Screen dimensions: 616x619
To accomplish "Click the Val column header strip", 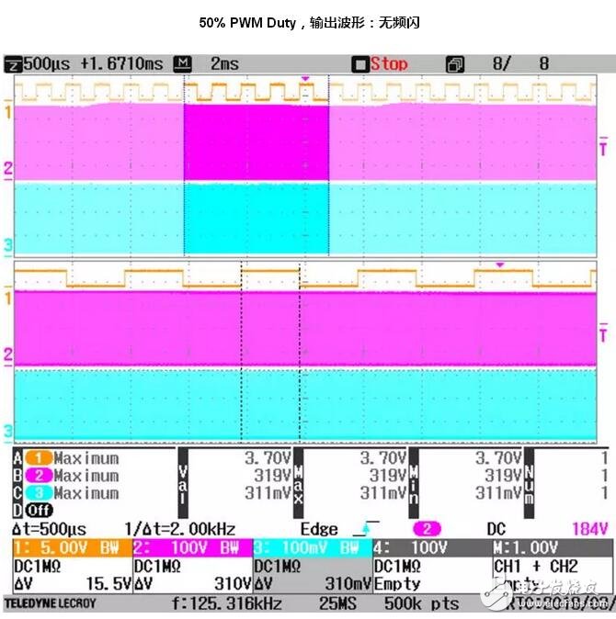I will [183, 483].
